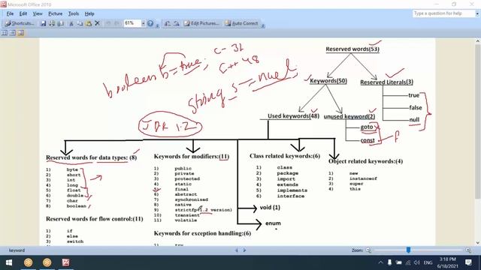Open the help question box dropdown arrow
The height and width of the screenshot is (270, 481).
coord(477,13)
